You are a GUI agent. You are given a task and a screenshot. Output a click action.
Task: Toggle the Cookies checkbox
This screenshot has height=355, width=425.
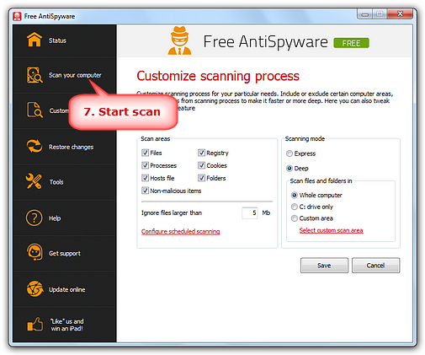click(x=201, y=165)
